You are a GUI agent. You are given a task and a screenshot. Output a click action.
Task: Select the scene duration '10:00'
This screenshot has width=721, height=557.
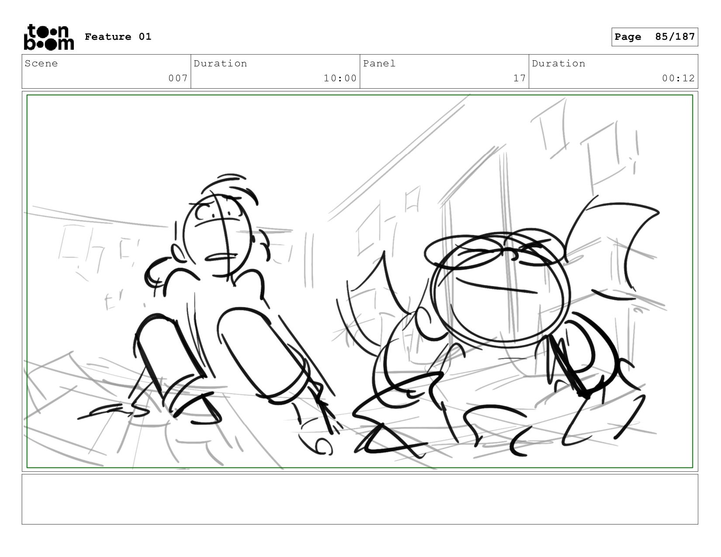(x=340, y=78)
